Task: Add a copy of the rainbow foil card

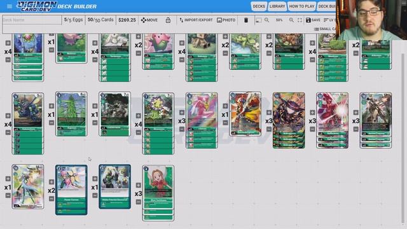Action: point(8,179)
